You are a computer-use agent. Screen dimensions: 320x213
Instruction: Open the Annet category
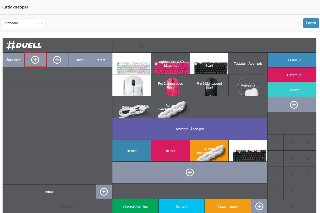(x=292, y=90)
